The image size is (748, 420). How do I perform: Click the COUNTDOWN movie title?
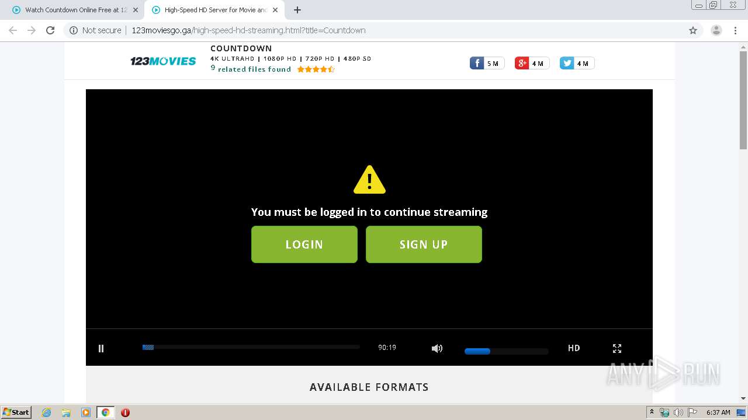point(241,48)
